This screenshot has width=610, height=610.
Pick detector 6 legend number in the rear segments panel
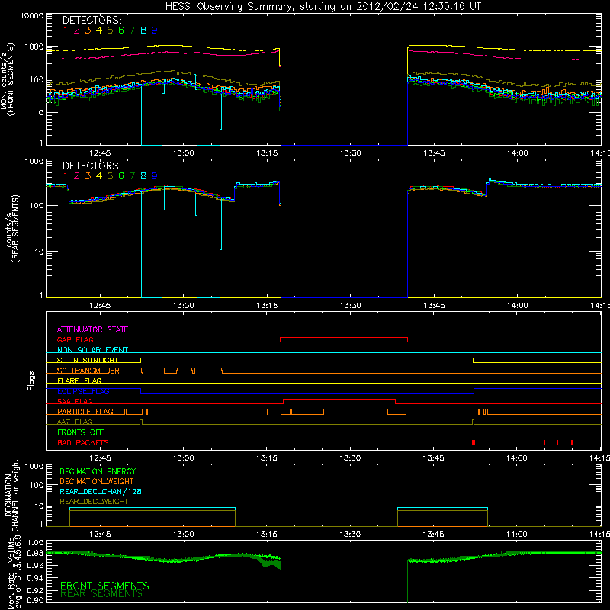coord(121,176)
